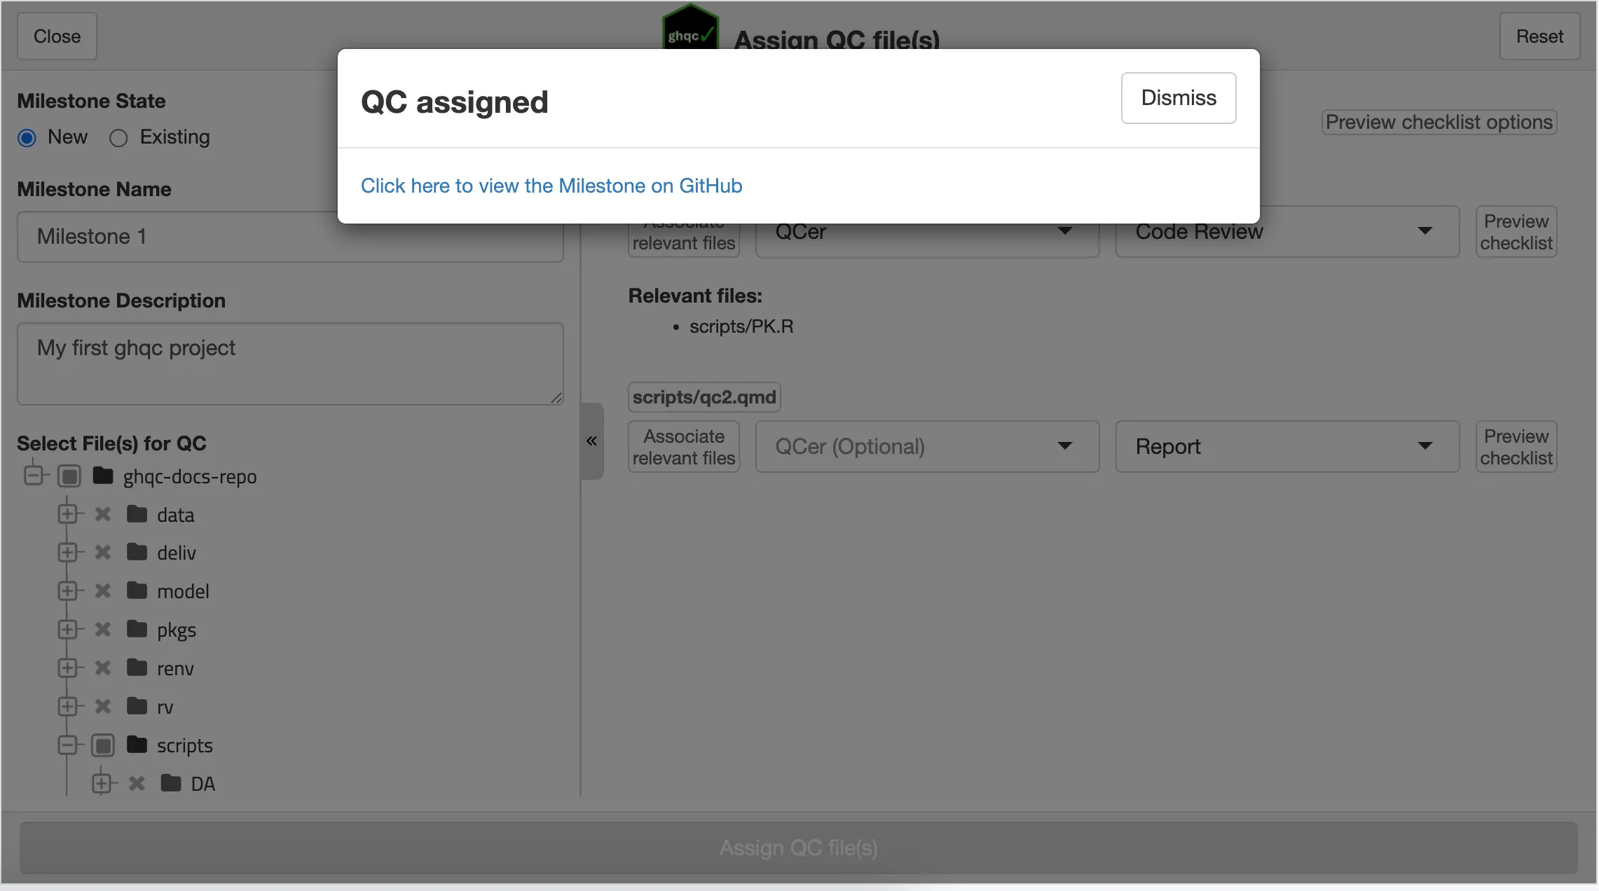Click the model folder icon

click(137, 591)
